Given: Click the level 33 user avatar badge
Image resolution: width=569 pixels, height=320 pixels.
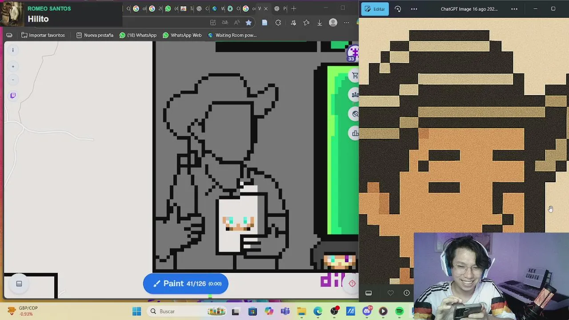Looking at the screenshot, I should pos(353,54).
